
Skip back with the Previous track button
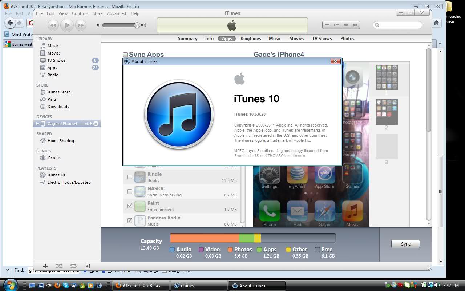(x=53, y=25)
